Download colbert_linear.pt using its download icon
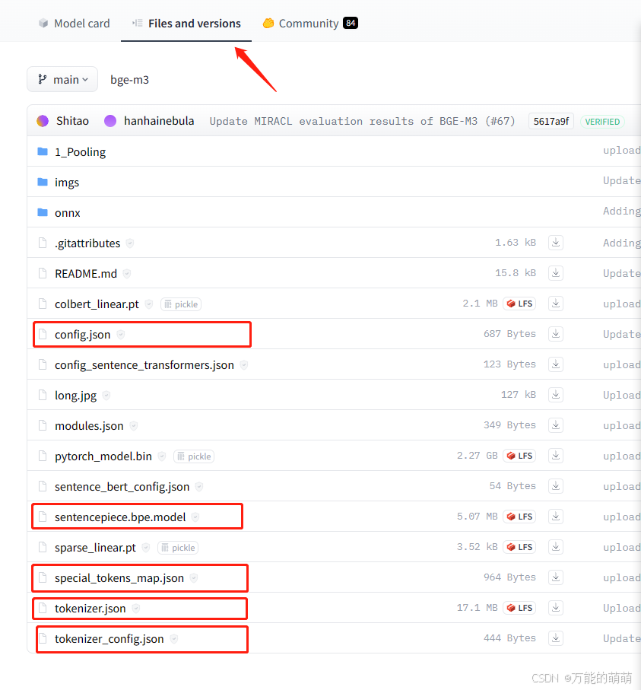 [556, 304]
